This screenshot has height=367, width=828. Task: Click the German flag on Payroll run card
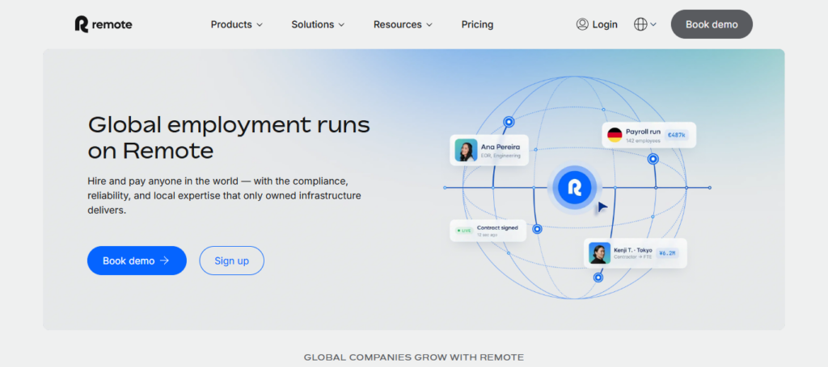coord(615,135)
